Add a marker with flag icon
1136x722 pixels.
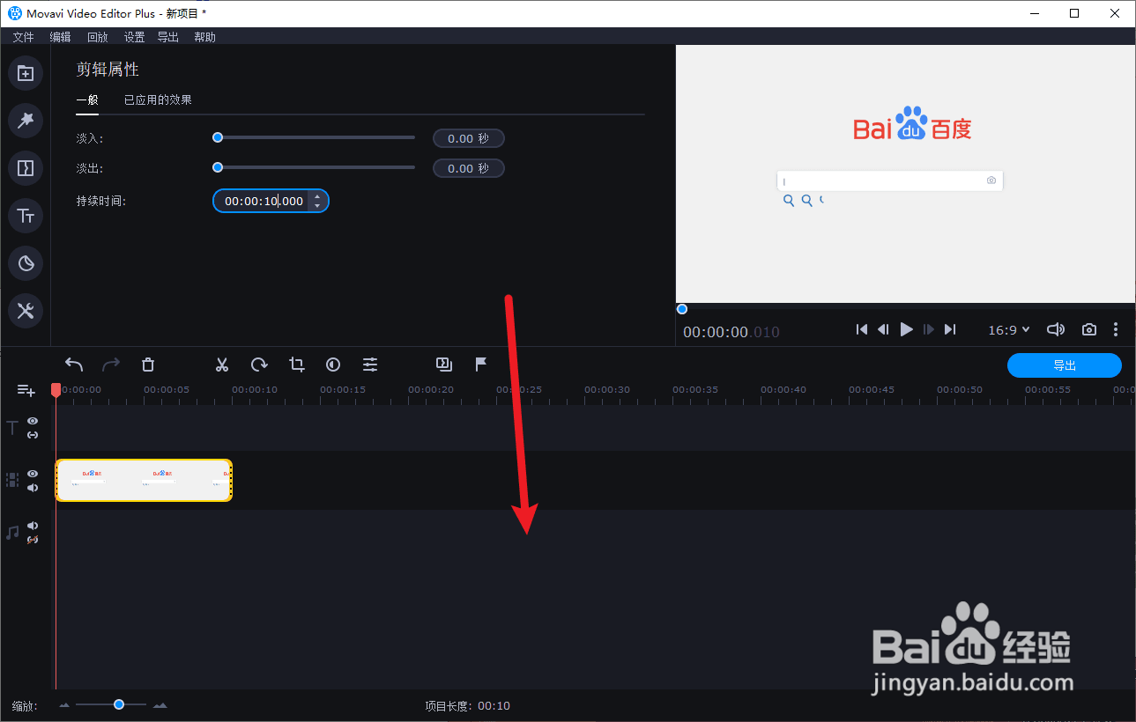coord(481,365)
